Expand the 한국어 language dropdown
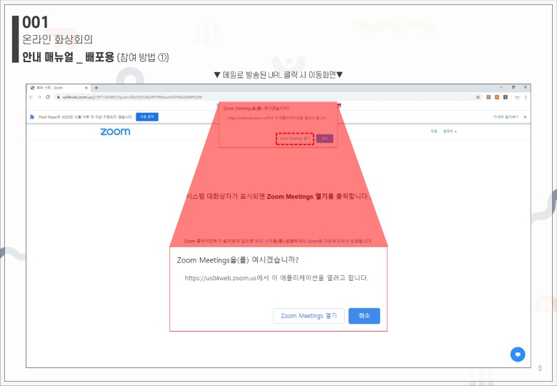The image size is (557, 386). coord(450,132)
